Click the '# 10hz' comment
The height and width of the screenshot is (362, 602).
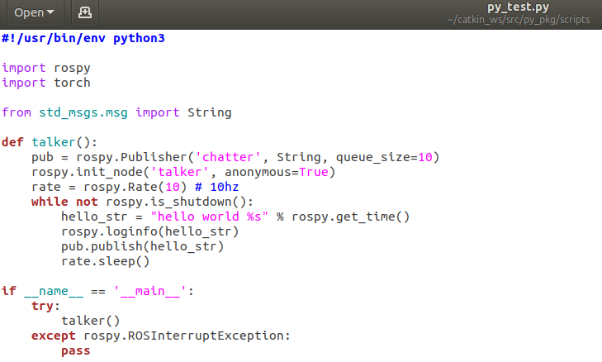click(x=217, y=187)
